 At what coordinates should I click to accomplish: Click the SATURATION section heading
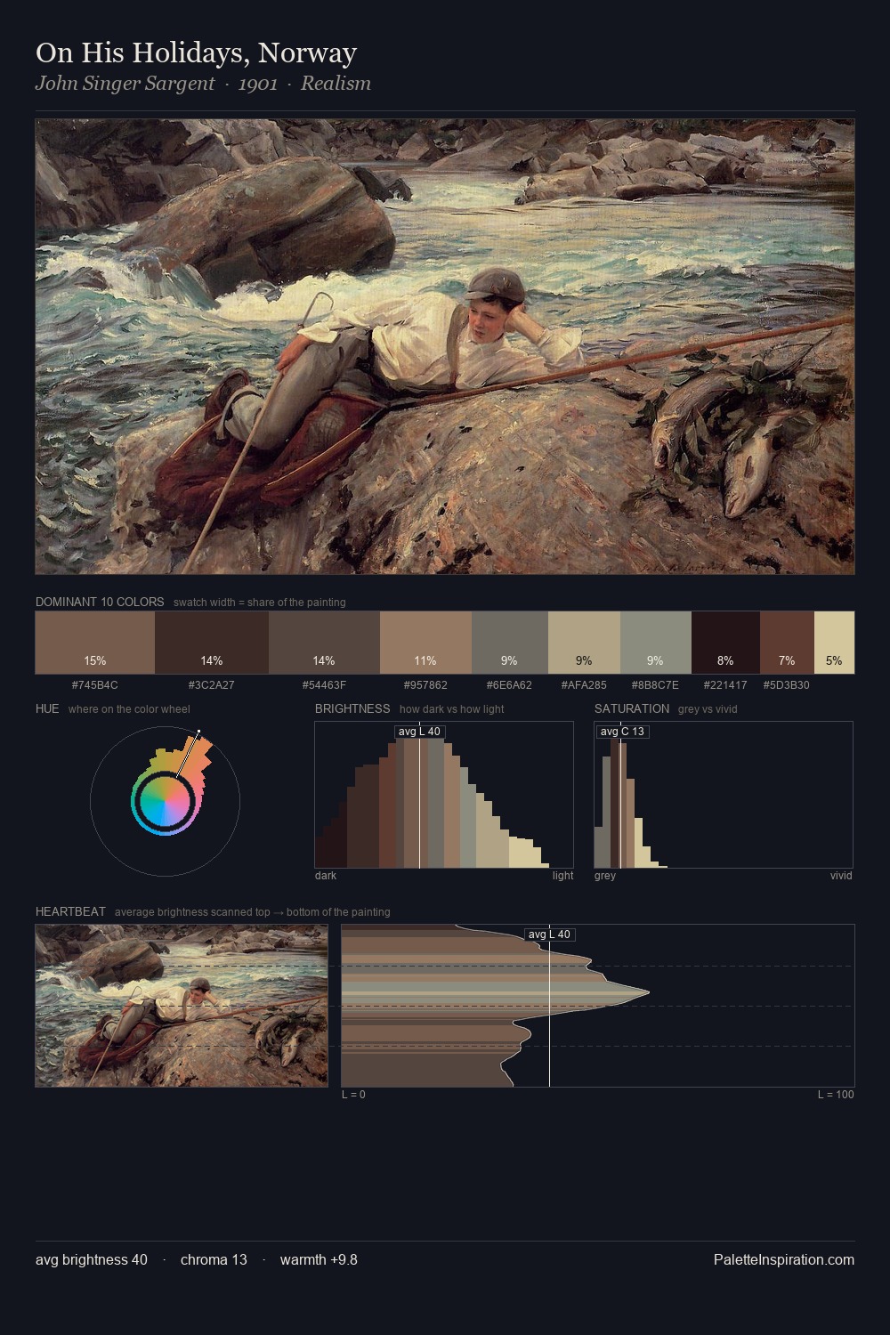632,708
